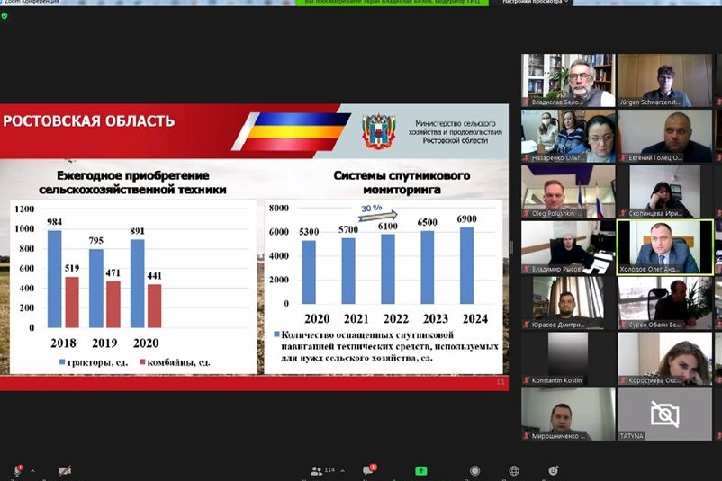The height and width of the screenshot is (481, 722).
Task: Open the participants panel showing 114
Action: point(322,470)
